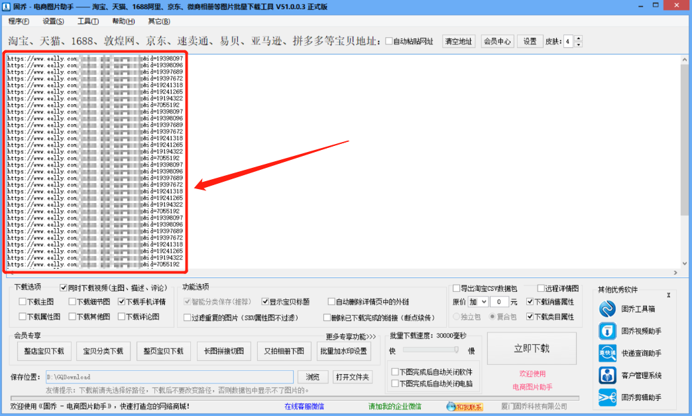The image size is (692, 416).
Task: Start download with 立即下载 button
Action: [x=532, y=349]
